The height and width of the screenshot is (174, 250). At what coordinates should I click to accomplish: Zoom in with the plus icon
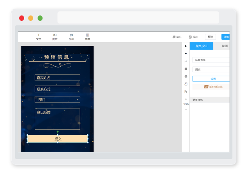pyautogui.click(x=186, y=99)
